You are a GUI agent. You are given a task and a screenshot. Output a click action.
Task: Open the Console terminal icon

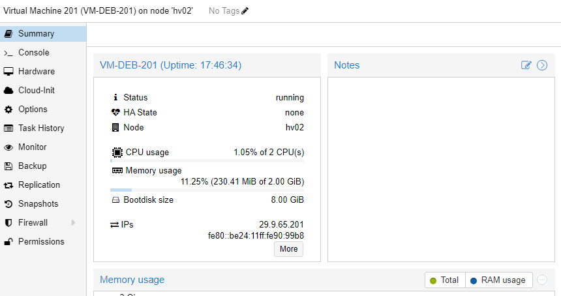(x=8, y=53)
